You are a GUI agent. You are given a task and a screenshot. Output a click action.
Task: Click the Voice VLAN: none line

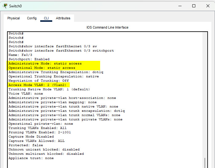(x=25, y=94)
